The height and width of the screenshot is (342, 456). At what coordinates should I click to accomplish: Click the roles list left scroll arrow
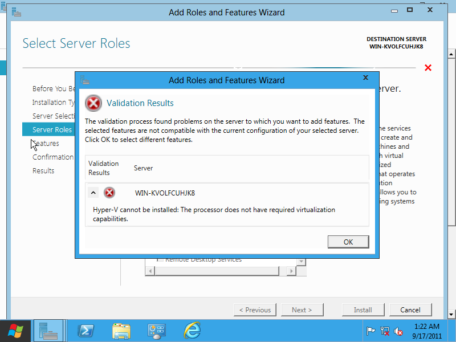(150, 271)
